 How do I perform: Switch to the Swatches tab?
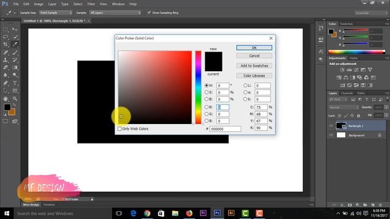346,24
